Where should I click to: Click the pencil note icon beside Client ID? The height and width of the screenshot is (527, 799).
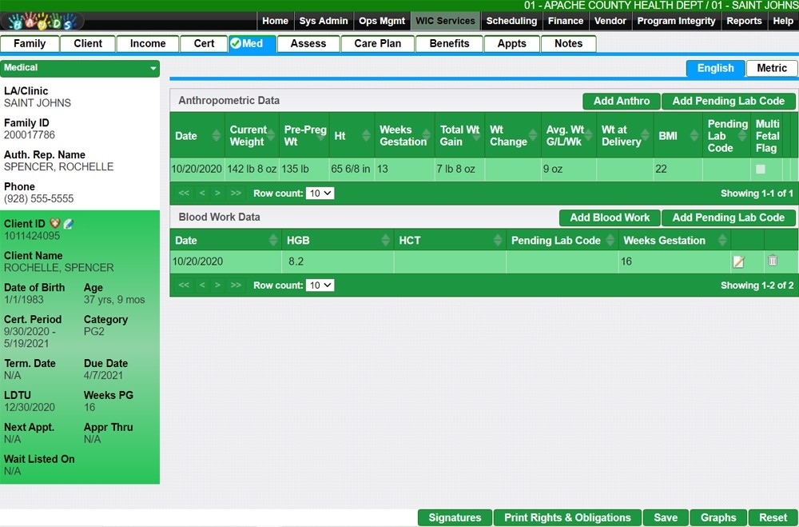click(x=68, y=224)
